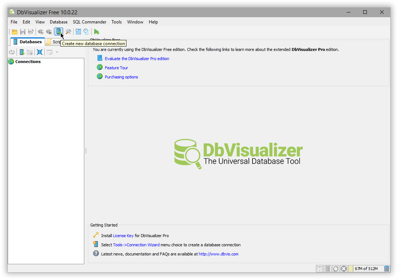Open the Purchasing options link
398x280 pixels.
tap(121, 77)
